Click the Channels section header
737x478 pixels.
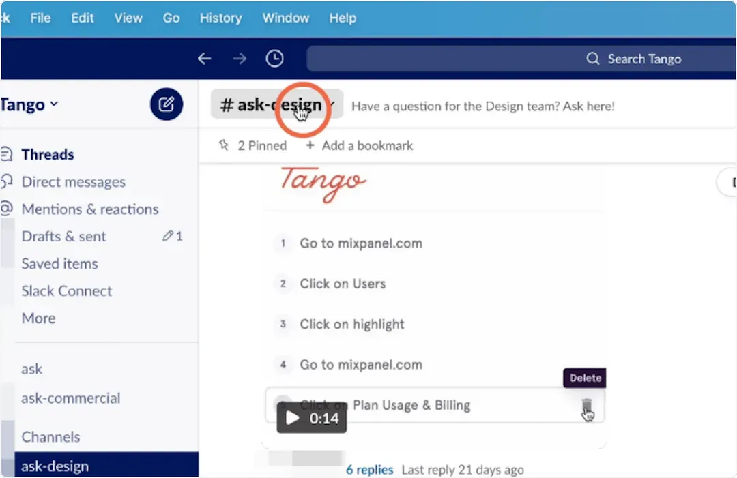pos(50,436)
